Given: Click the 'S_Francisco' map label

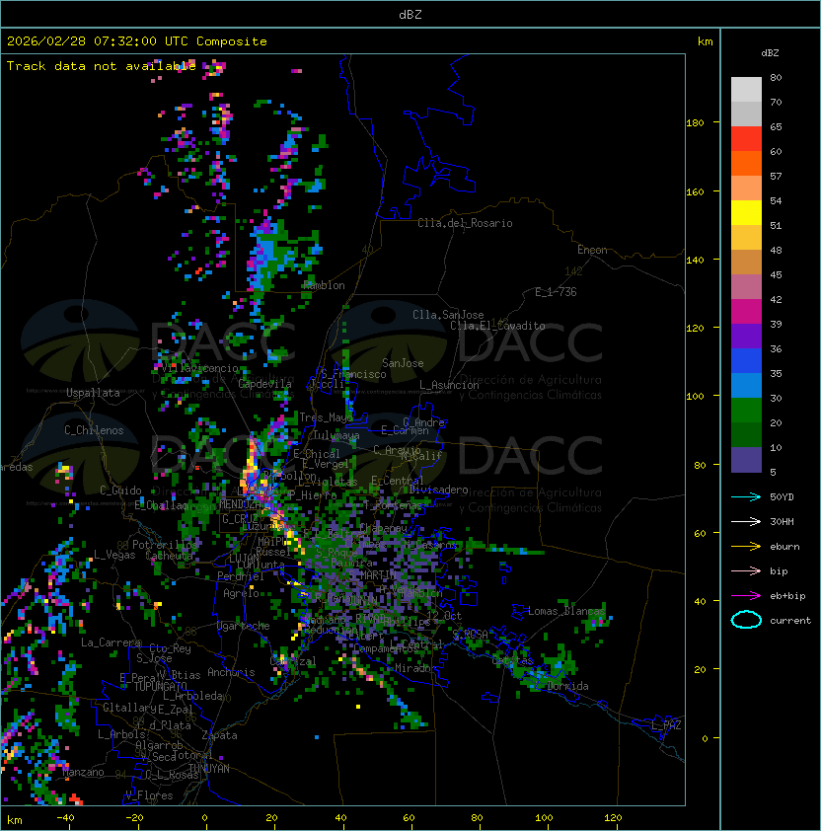Looking at the screenshot, I should pyautogui.click(x=353, y=374).
